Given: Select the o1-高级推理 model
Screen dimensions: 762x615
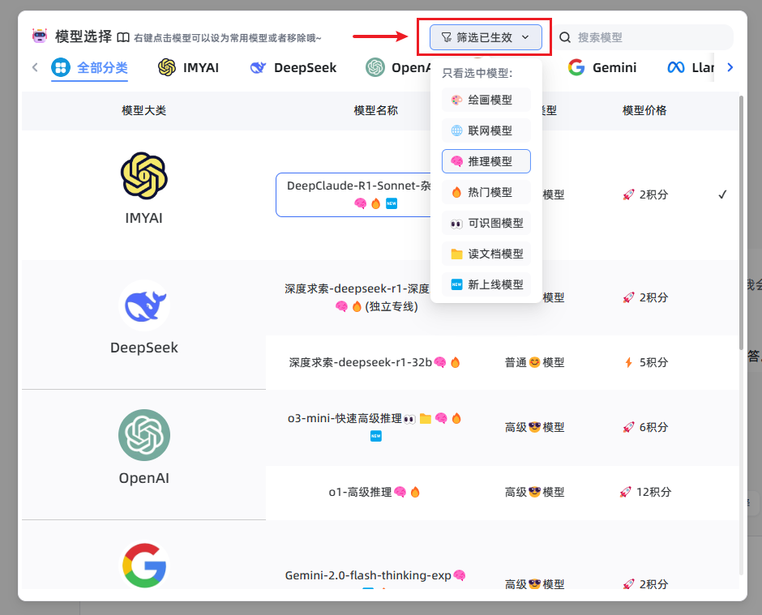Looking at the screenshot, I should tap(375, 492).
